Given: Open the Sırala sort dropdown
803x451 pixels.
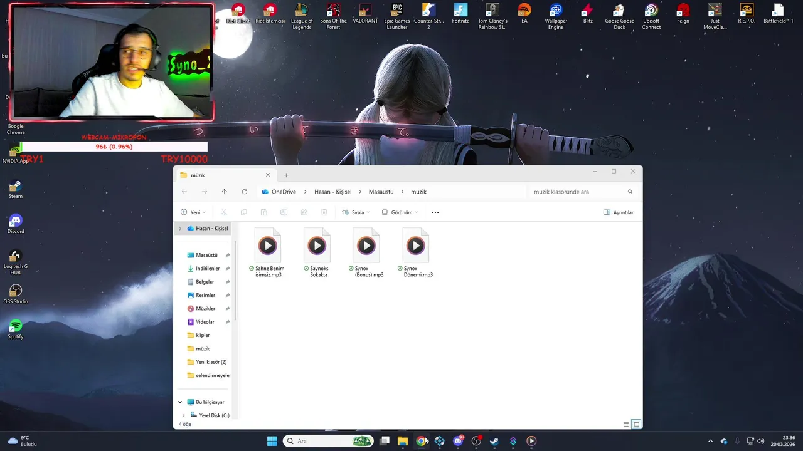Looking at the screenshot, I should tap(356, 212).
